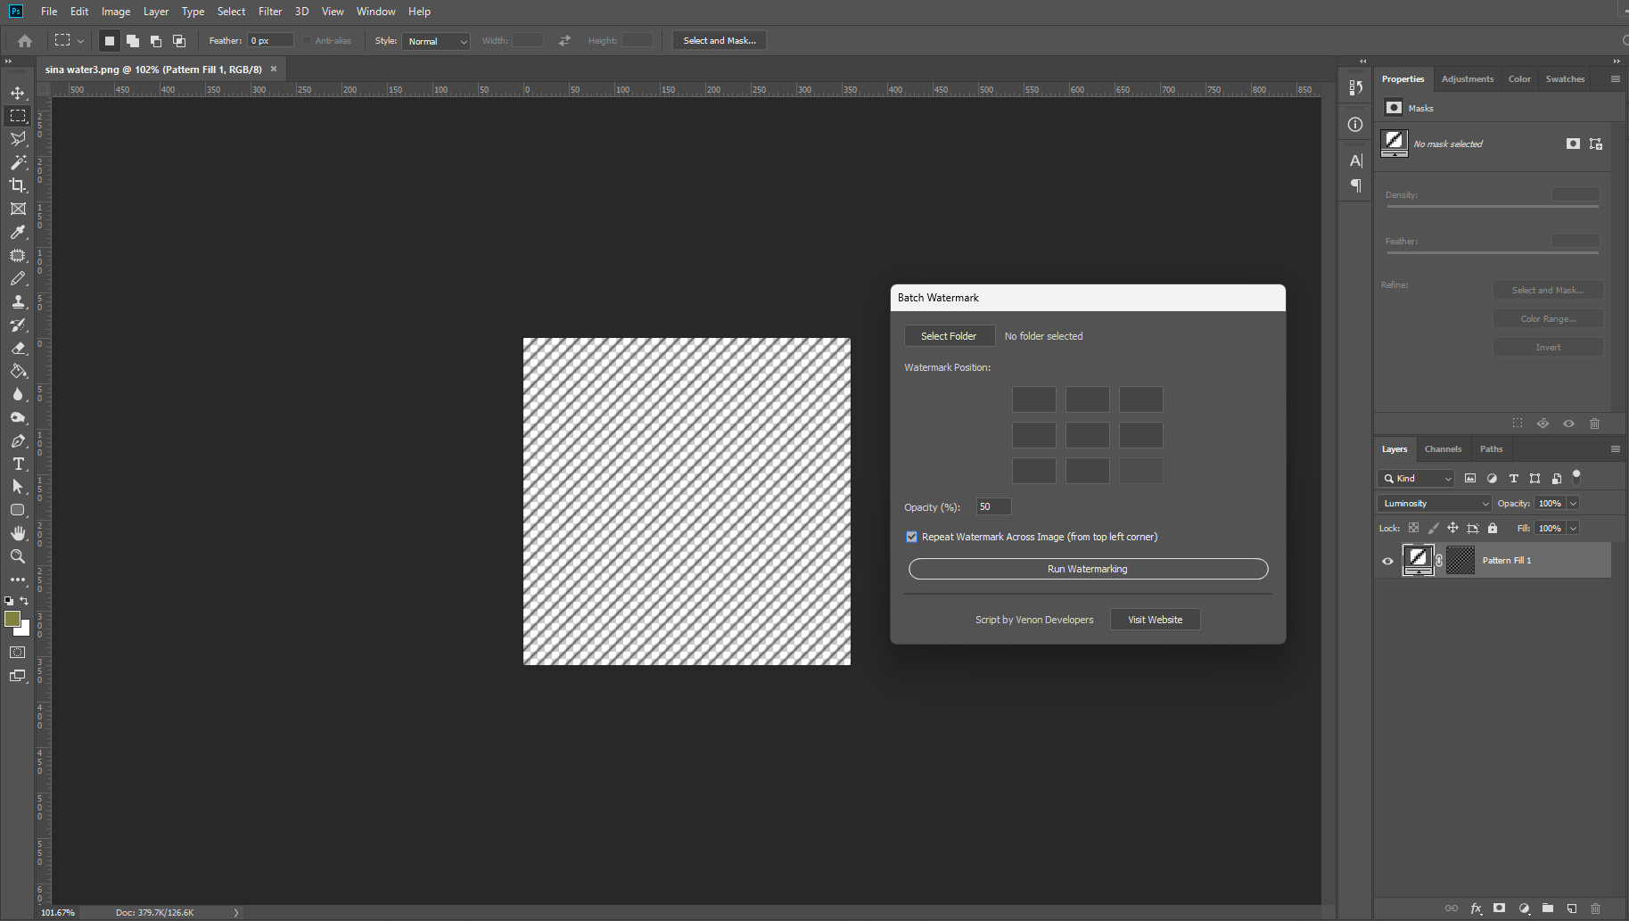Select the Magic Wand tool
The width and height of the screenshot is (1629, 921).
point(18,162)
